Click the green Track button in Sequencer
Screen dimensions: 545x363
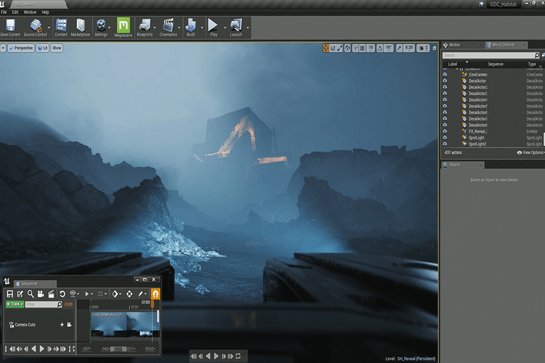tap(15, 305)
